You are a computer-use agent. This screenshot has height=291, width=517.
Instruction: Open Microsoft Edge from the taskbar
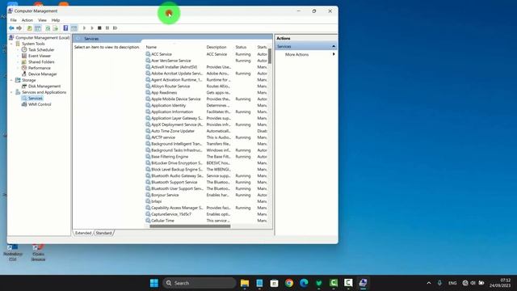pyautogui.click(x=304, y=283)
